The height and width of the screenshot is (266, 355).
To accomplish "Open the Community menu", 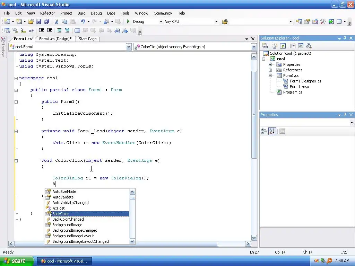I will [163, 13].
